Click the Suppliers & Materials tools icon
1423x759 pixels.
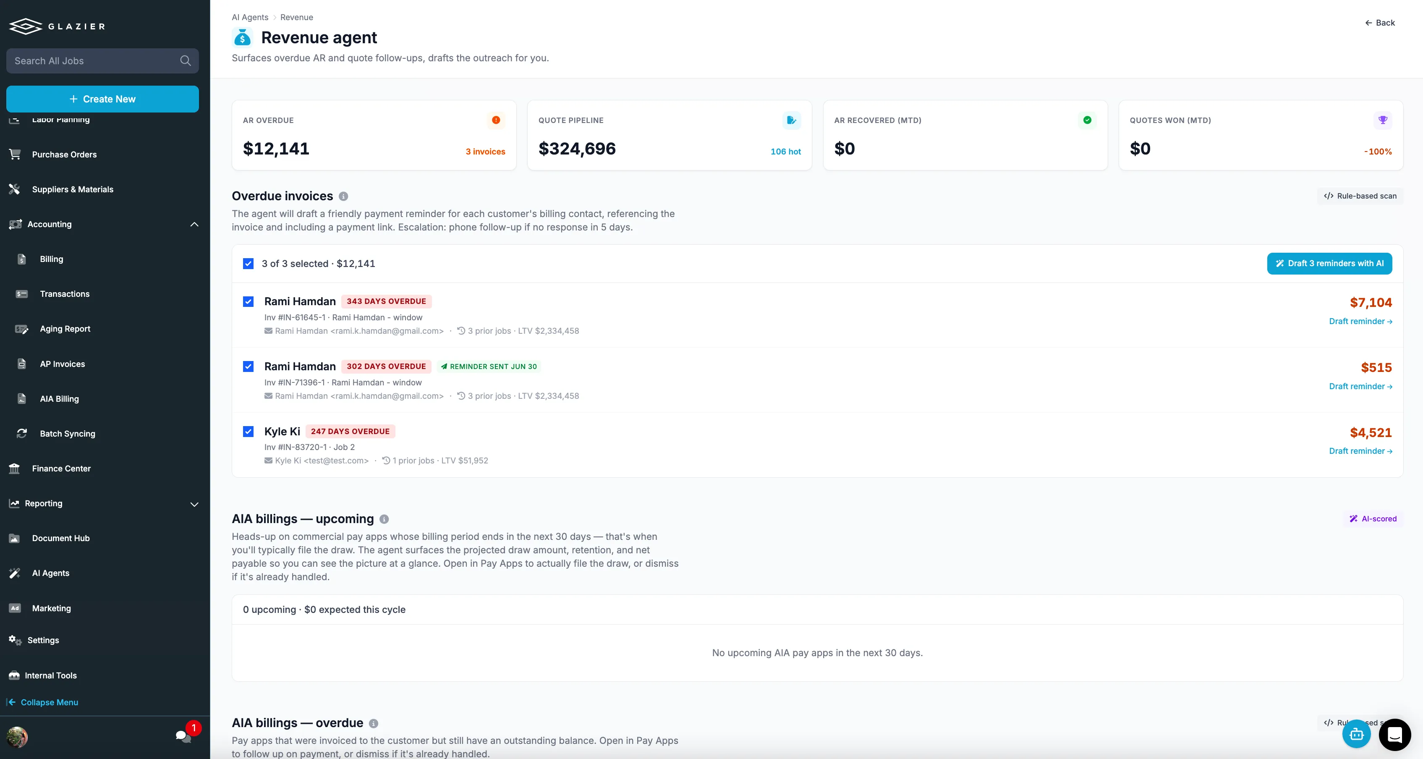click(x=14, y=189)
